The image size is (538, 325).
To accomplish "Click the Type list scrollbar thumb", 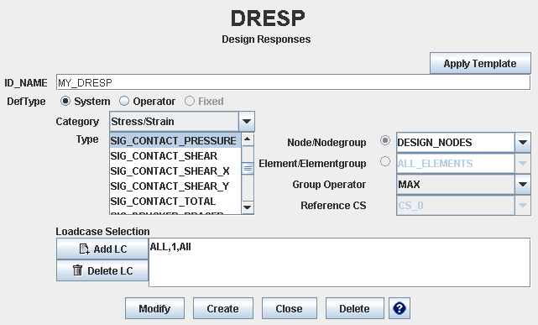I will tap(248, 169).
